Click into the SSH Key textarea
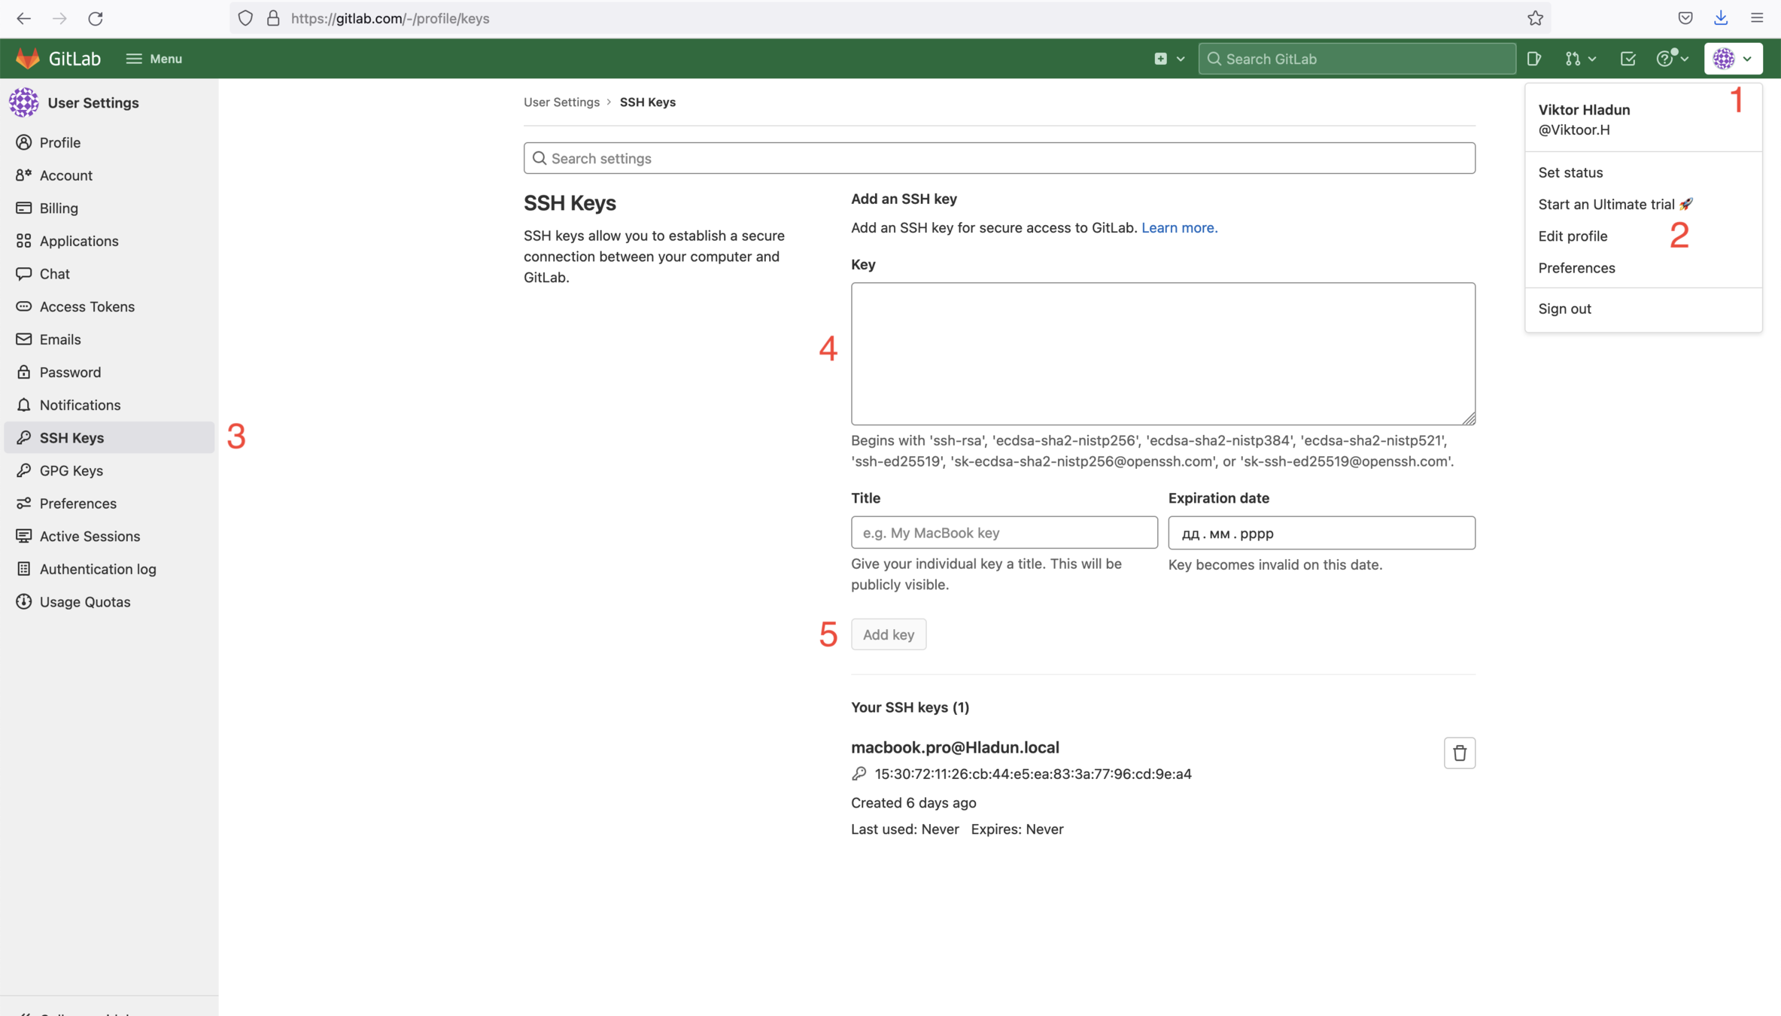The width and height of the screenshot is (1781, 1016). 1163,354
